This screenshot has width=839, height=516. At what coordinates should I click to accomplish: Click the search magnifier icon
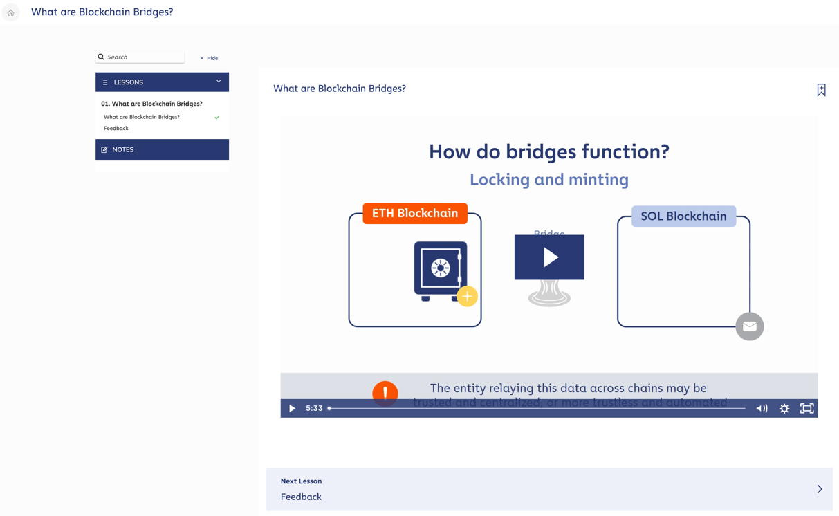point(101,57)
